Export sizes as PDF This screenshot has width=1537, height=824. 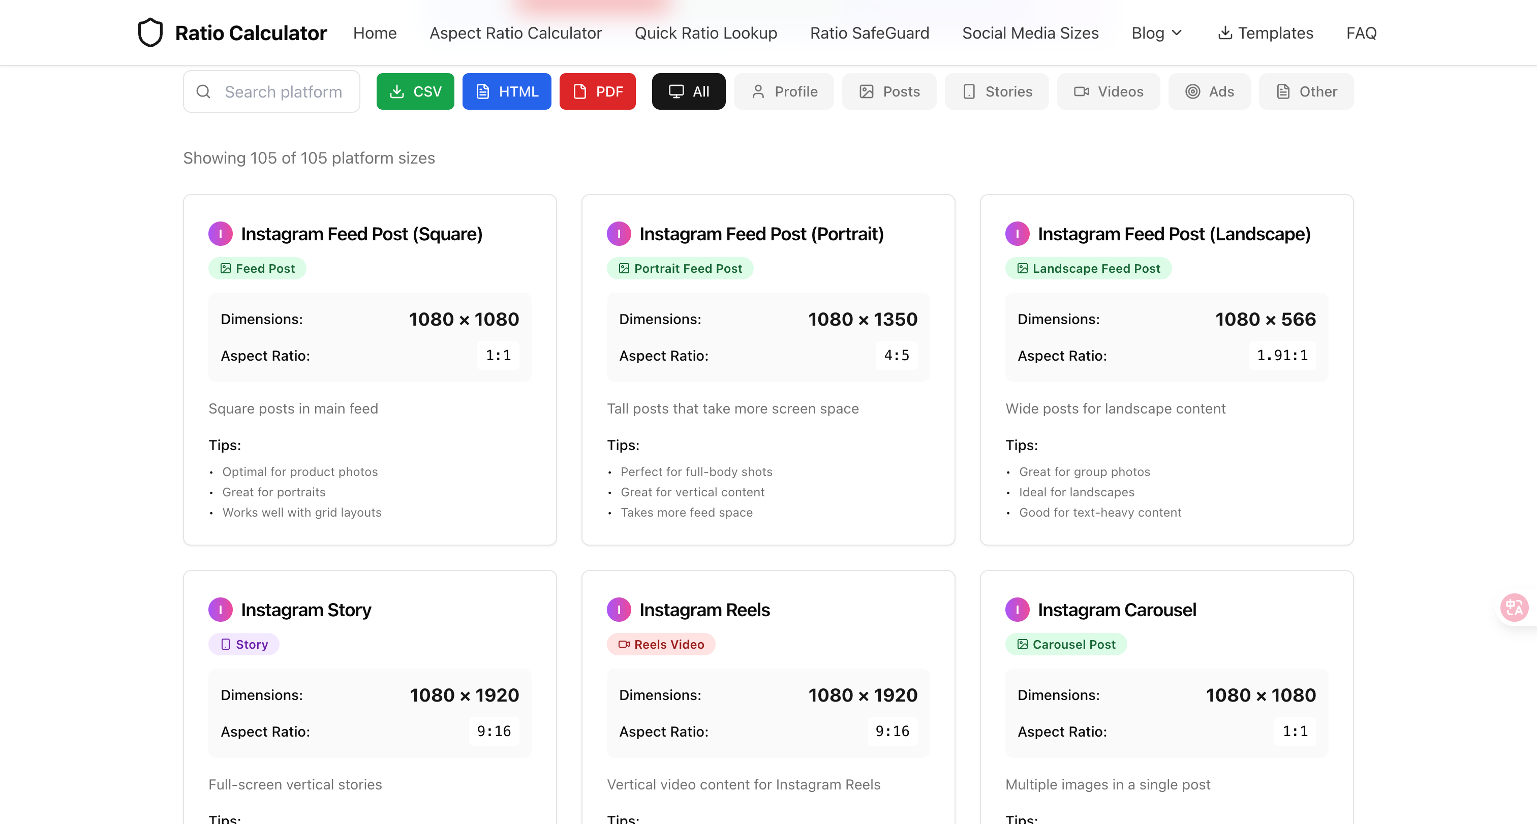click(597, 92)
